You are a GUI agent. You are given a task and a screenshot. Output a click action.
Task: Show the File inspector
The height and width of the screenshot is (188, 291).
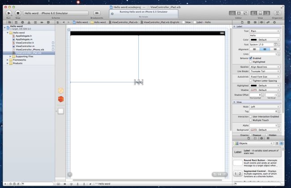pos(242,22)
